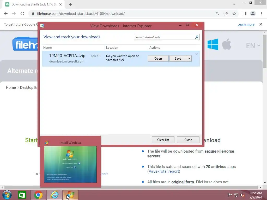Open Chrome three-dot menu
Image resolution: width=267 pixels, height=200 pixels.
pyautogui.click(x=261, y=14)
